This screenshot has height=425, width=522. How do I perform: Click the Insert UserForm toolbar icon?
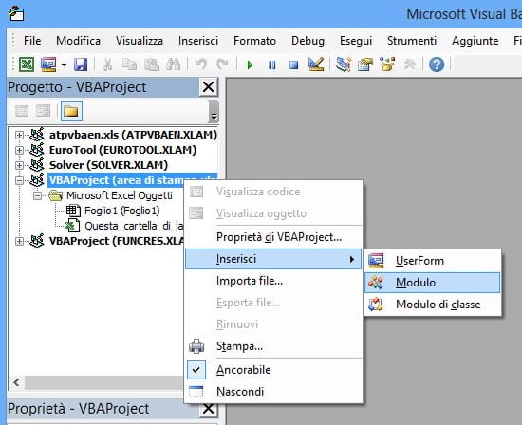pos(48,65)
